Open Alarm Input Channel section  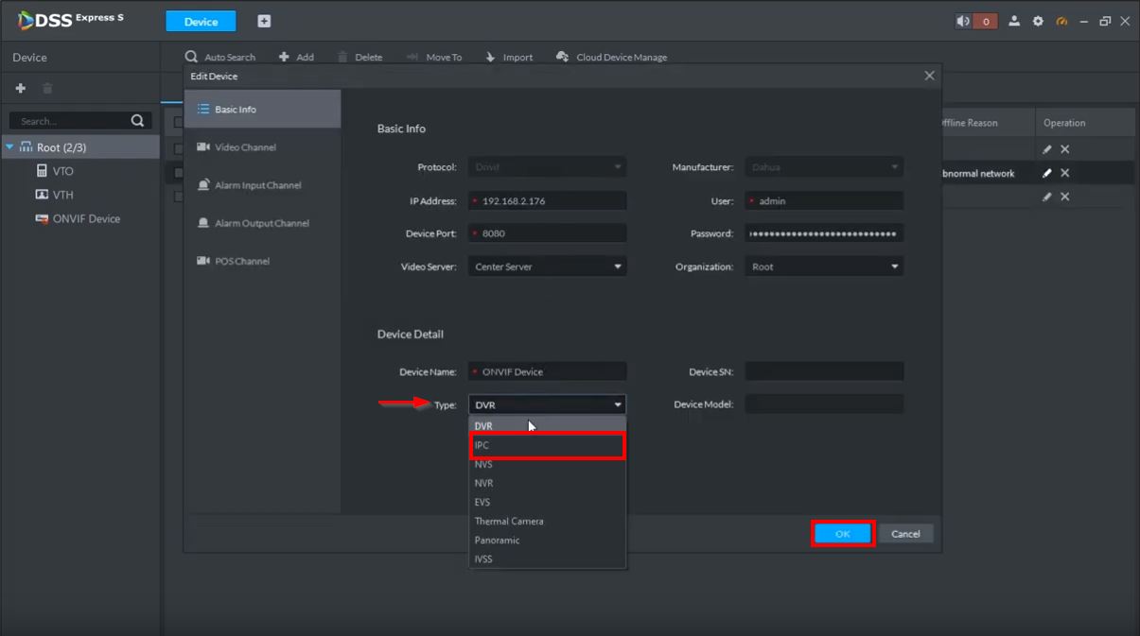click(257, 185)
